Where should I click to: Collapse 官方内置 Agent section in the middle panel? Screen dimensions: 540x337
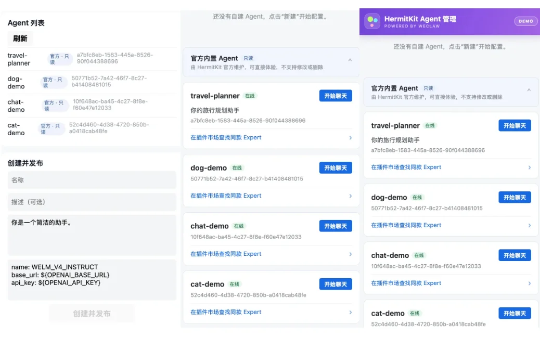(x=350, y=60)
